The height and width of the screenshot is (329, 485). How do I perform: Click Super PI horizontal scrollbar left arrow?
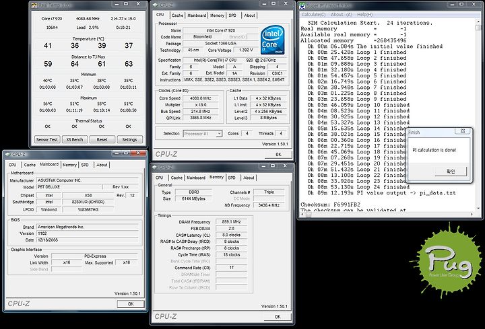pos(303,215)
